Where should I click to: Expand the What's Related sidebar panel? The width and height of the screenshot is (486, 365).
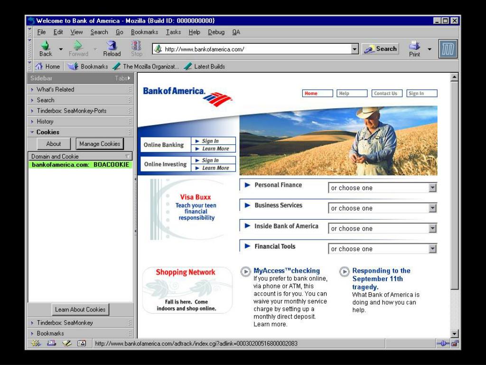pos(55,89)
